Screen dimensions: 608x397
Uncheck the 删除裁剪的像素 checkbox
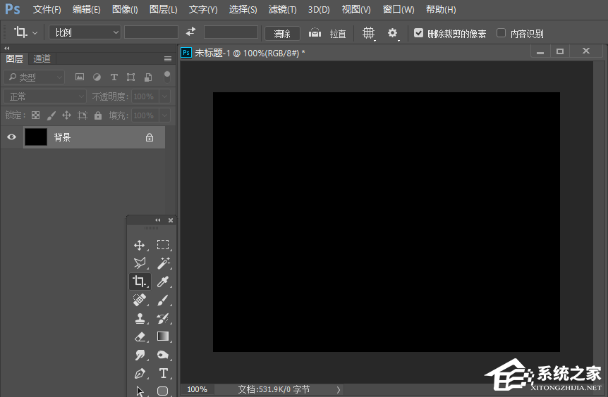(x=419, y=33)
